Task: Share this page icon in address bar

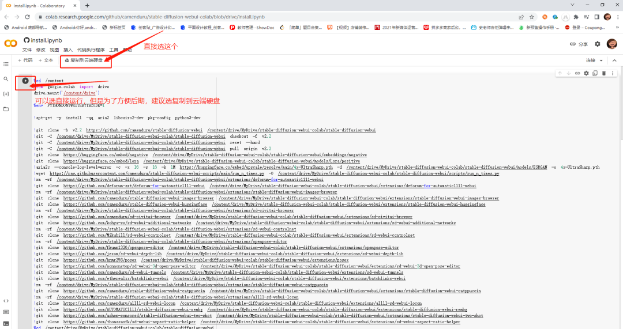Action: (x=521, y=17)
